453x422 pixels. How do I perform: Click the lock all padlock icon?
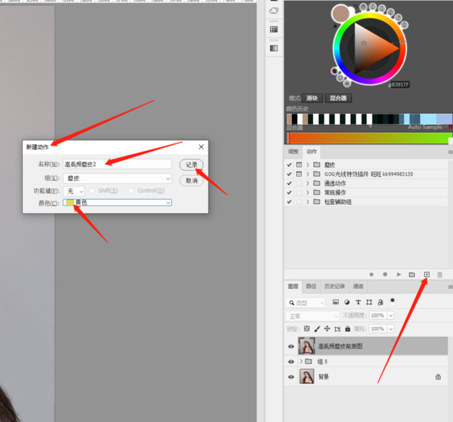coord(347,329)
